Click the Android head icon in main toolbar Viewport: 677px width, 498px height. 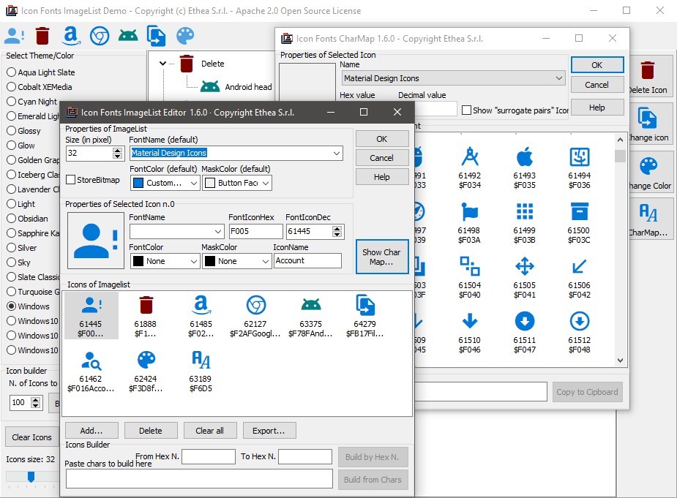coord(128,36)
